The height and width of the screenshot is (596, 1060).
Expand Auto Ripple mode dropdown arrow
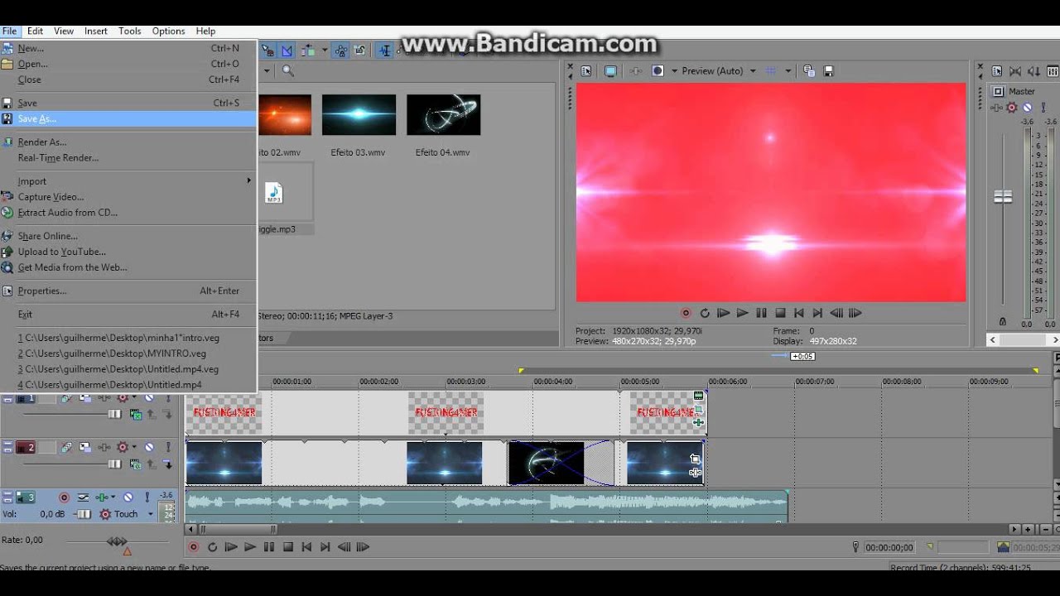click(x=325, y=50)
